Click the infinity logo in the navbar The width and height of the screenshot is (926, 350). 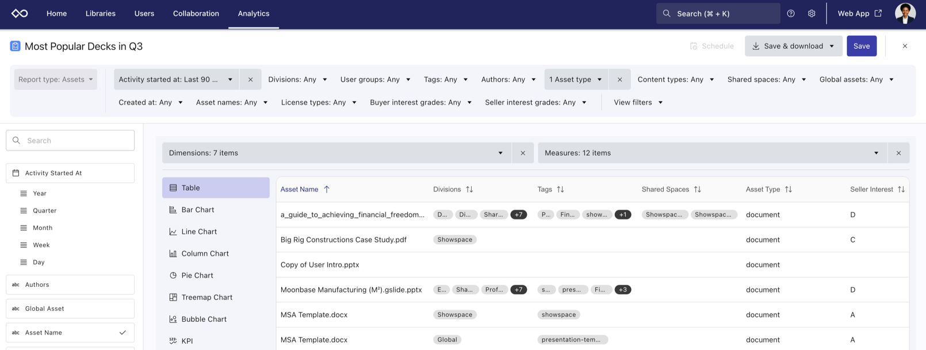coord(20,13)
